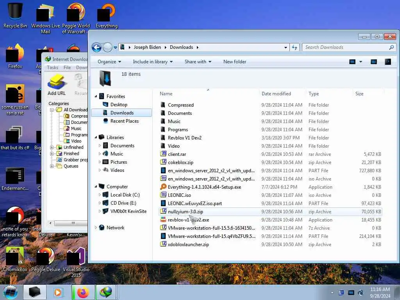Select the Revblox V1 Dev2 folder
Screen dimensions: 400x300
(x=184, y=138)
